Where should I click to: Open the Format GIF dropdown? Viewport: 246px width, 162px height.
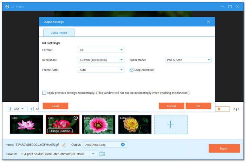[x=101, y=50]
